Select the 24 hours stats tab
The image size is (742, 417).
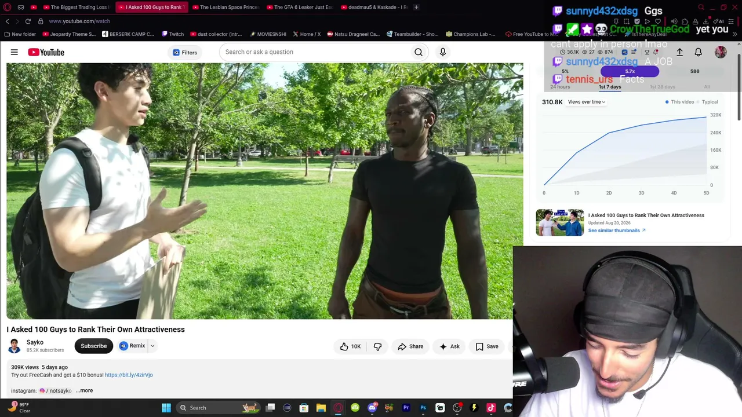pyautogui.click(x=560, y=87)
